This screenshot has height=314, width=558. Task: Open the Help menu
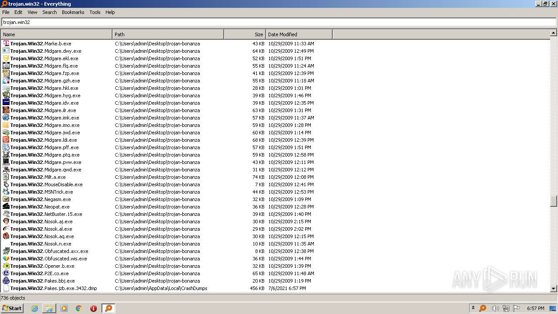pos(110,12)
